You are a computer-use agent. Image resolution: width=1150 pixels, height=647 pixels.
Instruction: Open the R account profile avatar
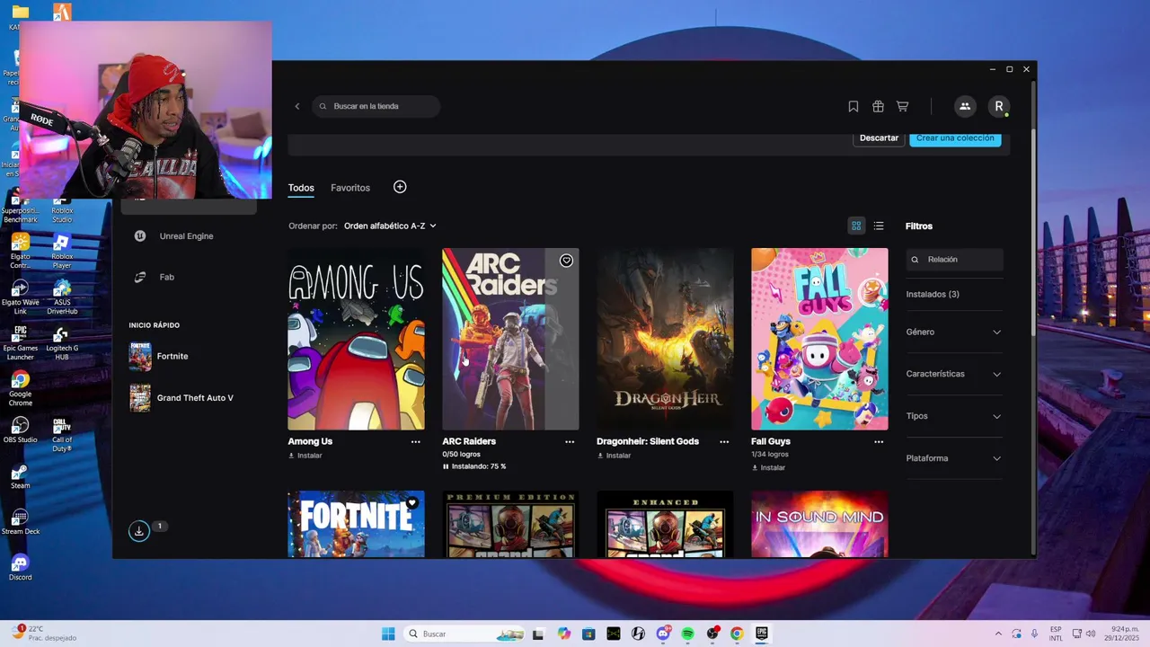(998, 106)
